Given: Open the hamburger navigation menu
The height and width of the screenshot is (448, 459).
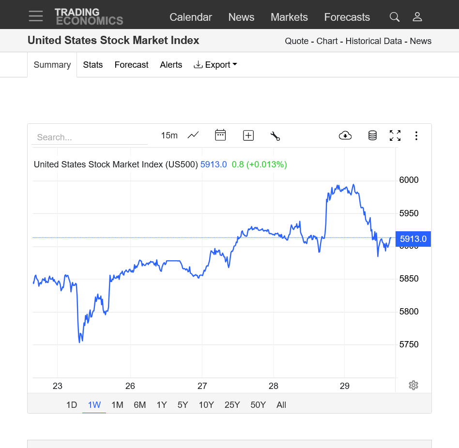Looking at the screenshot, I should pos(36,16).
